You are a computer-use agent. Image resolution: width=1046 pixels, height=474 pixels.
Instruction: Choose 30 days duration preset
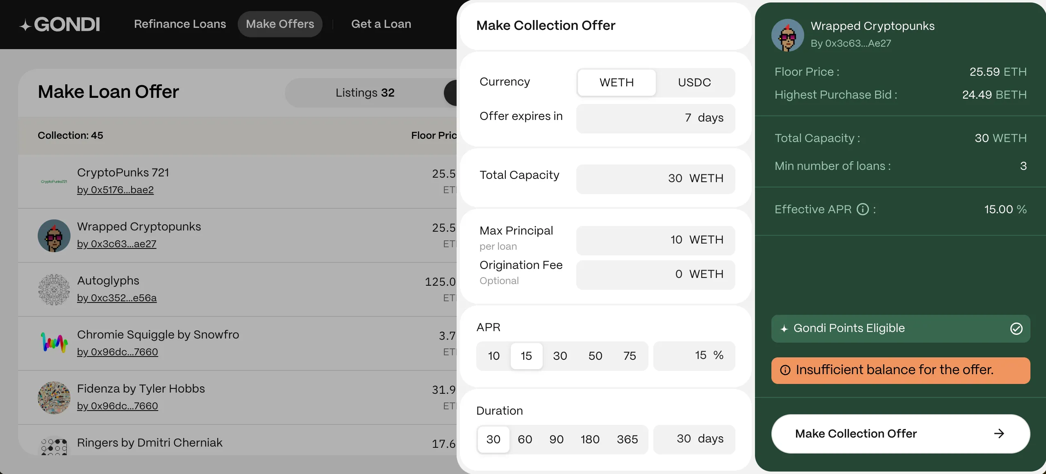point(493,439)
